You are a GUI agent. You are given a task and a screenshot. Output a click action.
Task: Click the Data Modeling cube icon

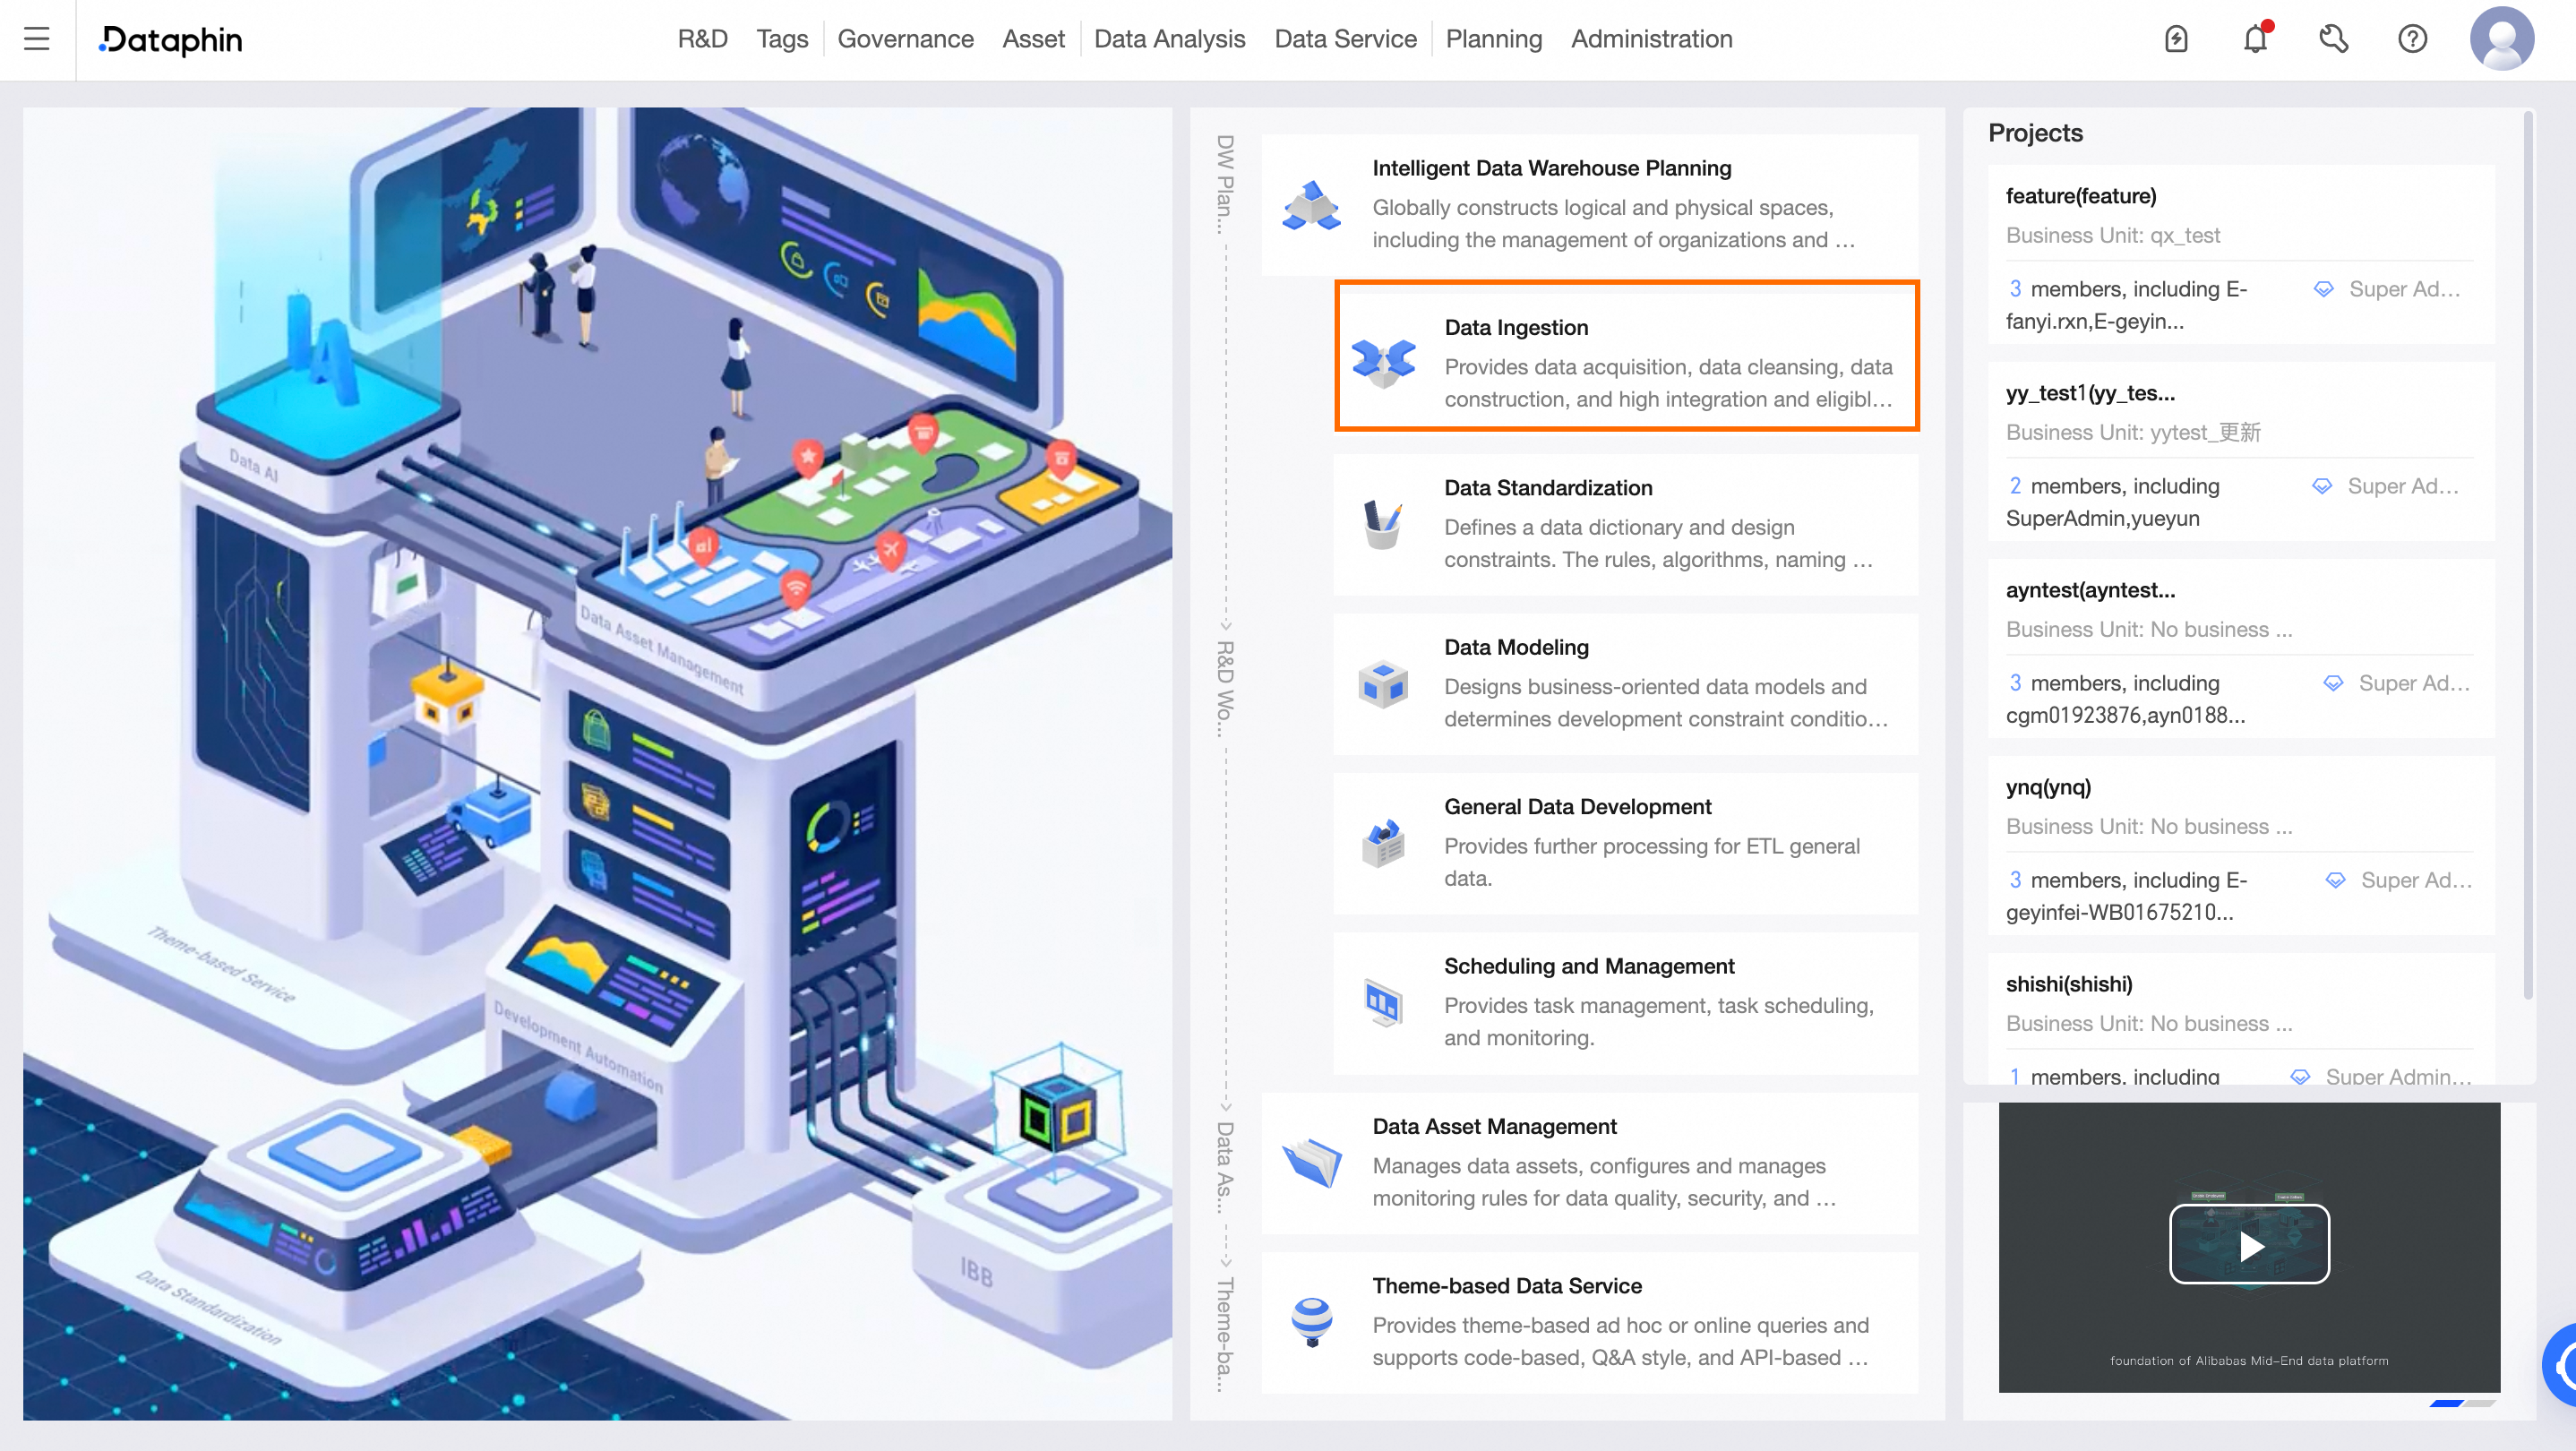pos(1383,684)
